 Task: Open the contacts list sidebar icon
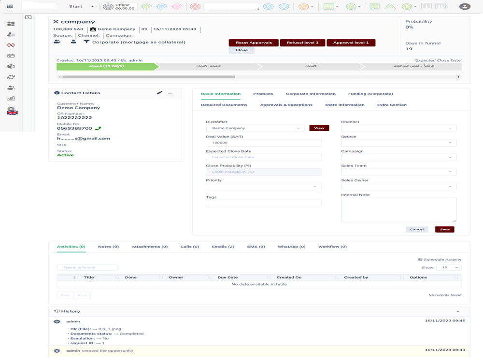coord(11,34)
